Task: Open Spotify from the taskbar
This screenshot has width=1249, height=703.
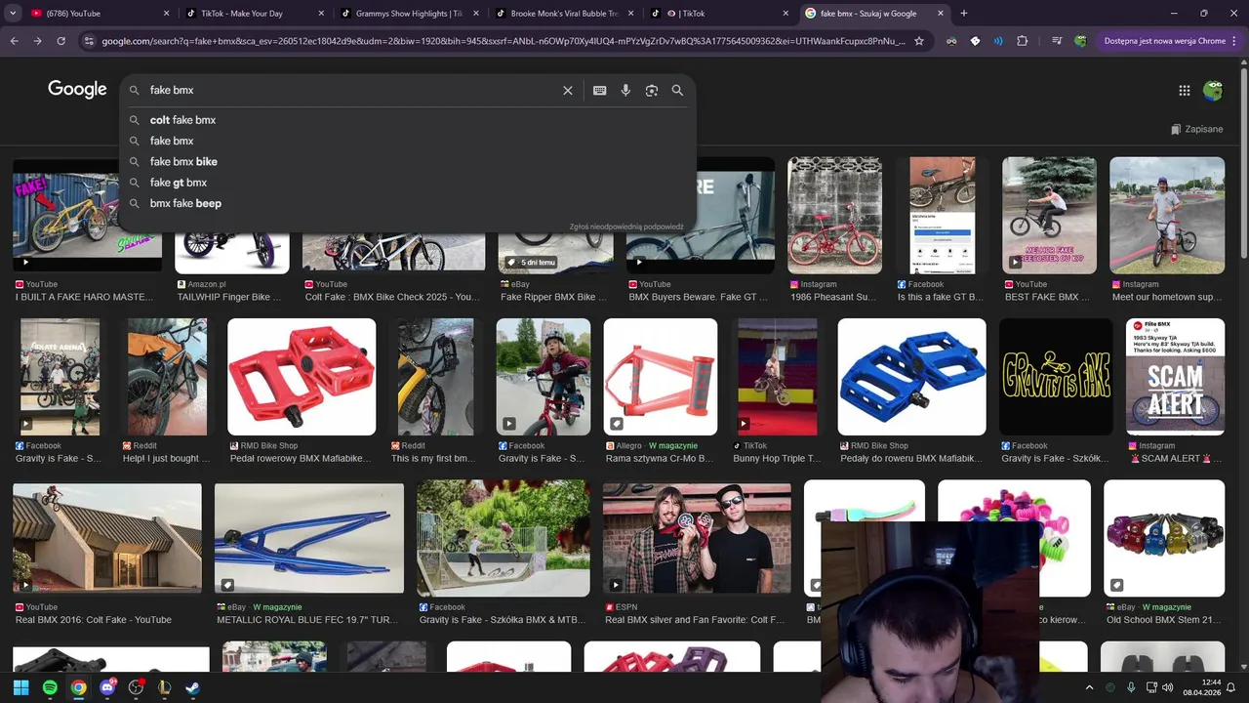Action: coord(50,687)
